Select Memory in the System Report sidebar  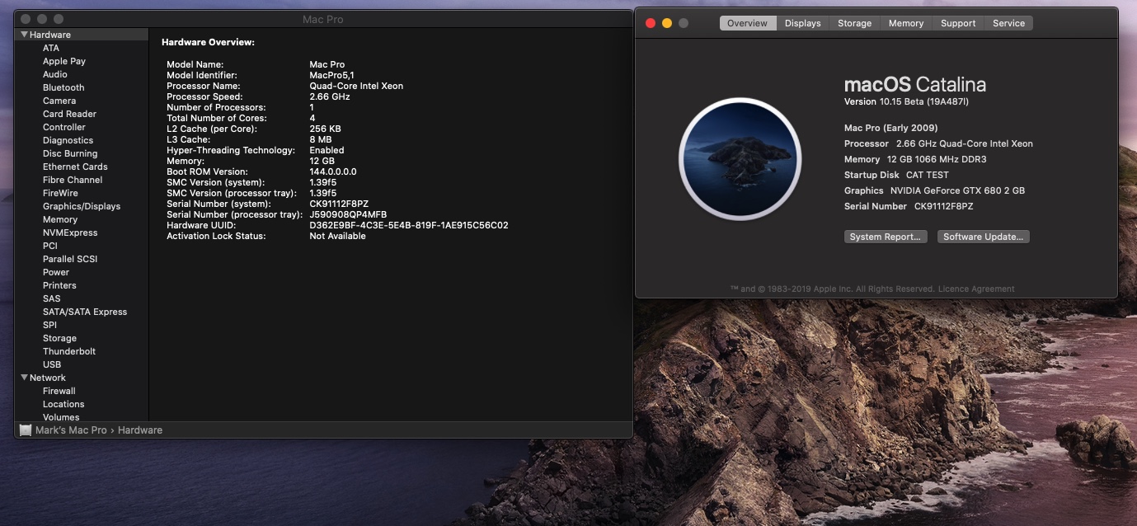[x=60, y=219]
